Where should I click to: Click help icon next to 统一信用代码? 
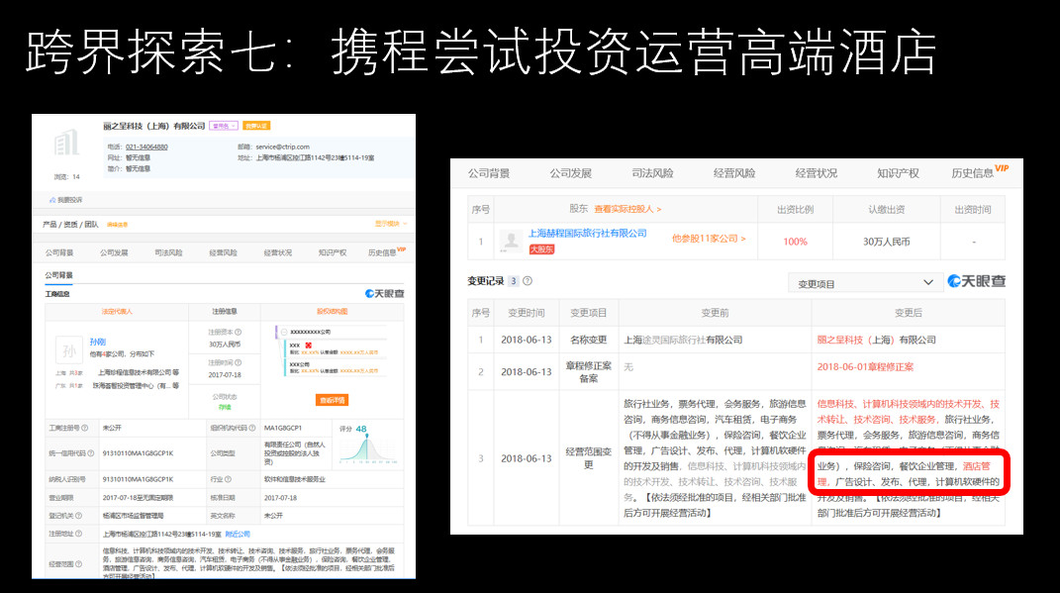pyautogui.click(x=91, y=453)
